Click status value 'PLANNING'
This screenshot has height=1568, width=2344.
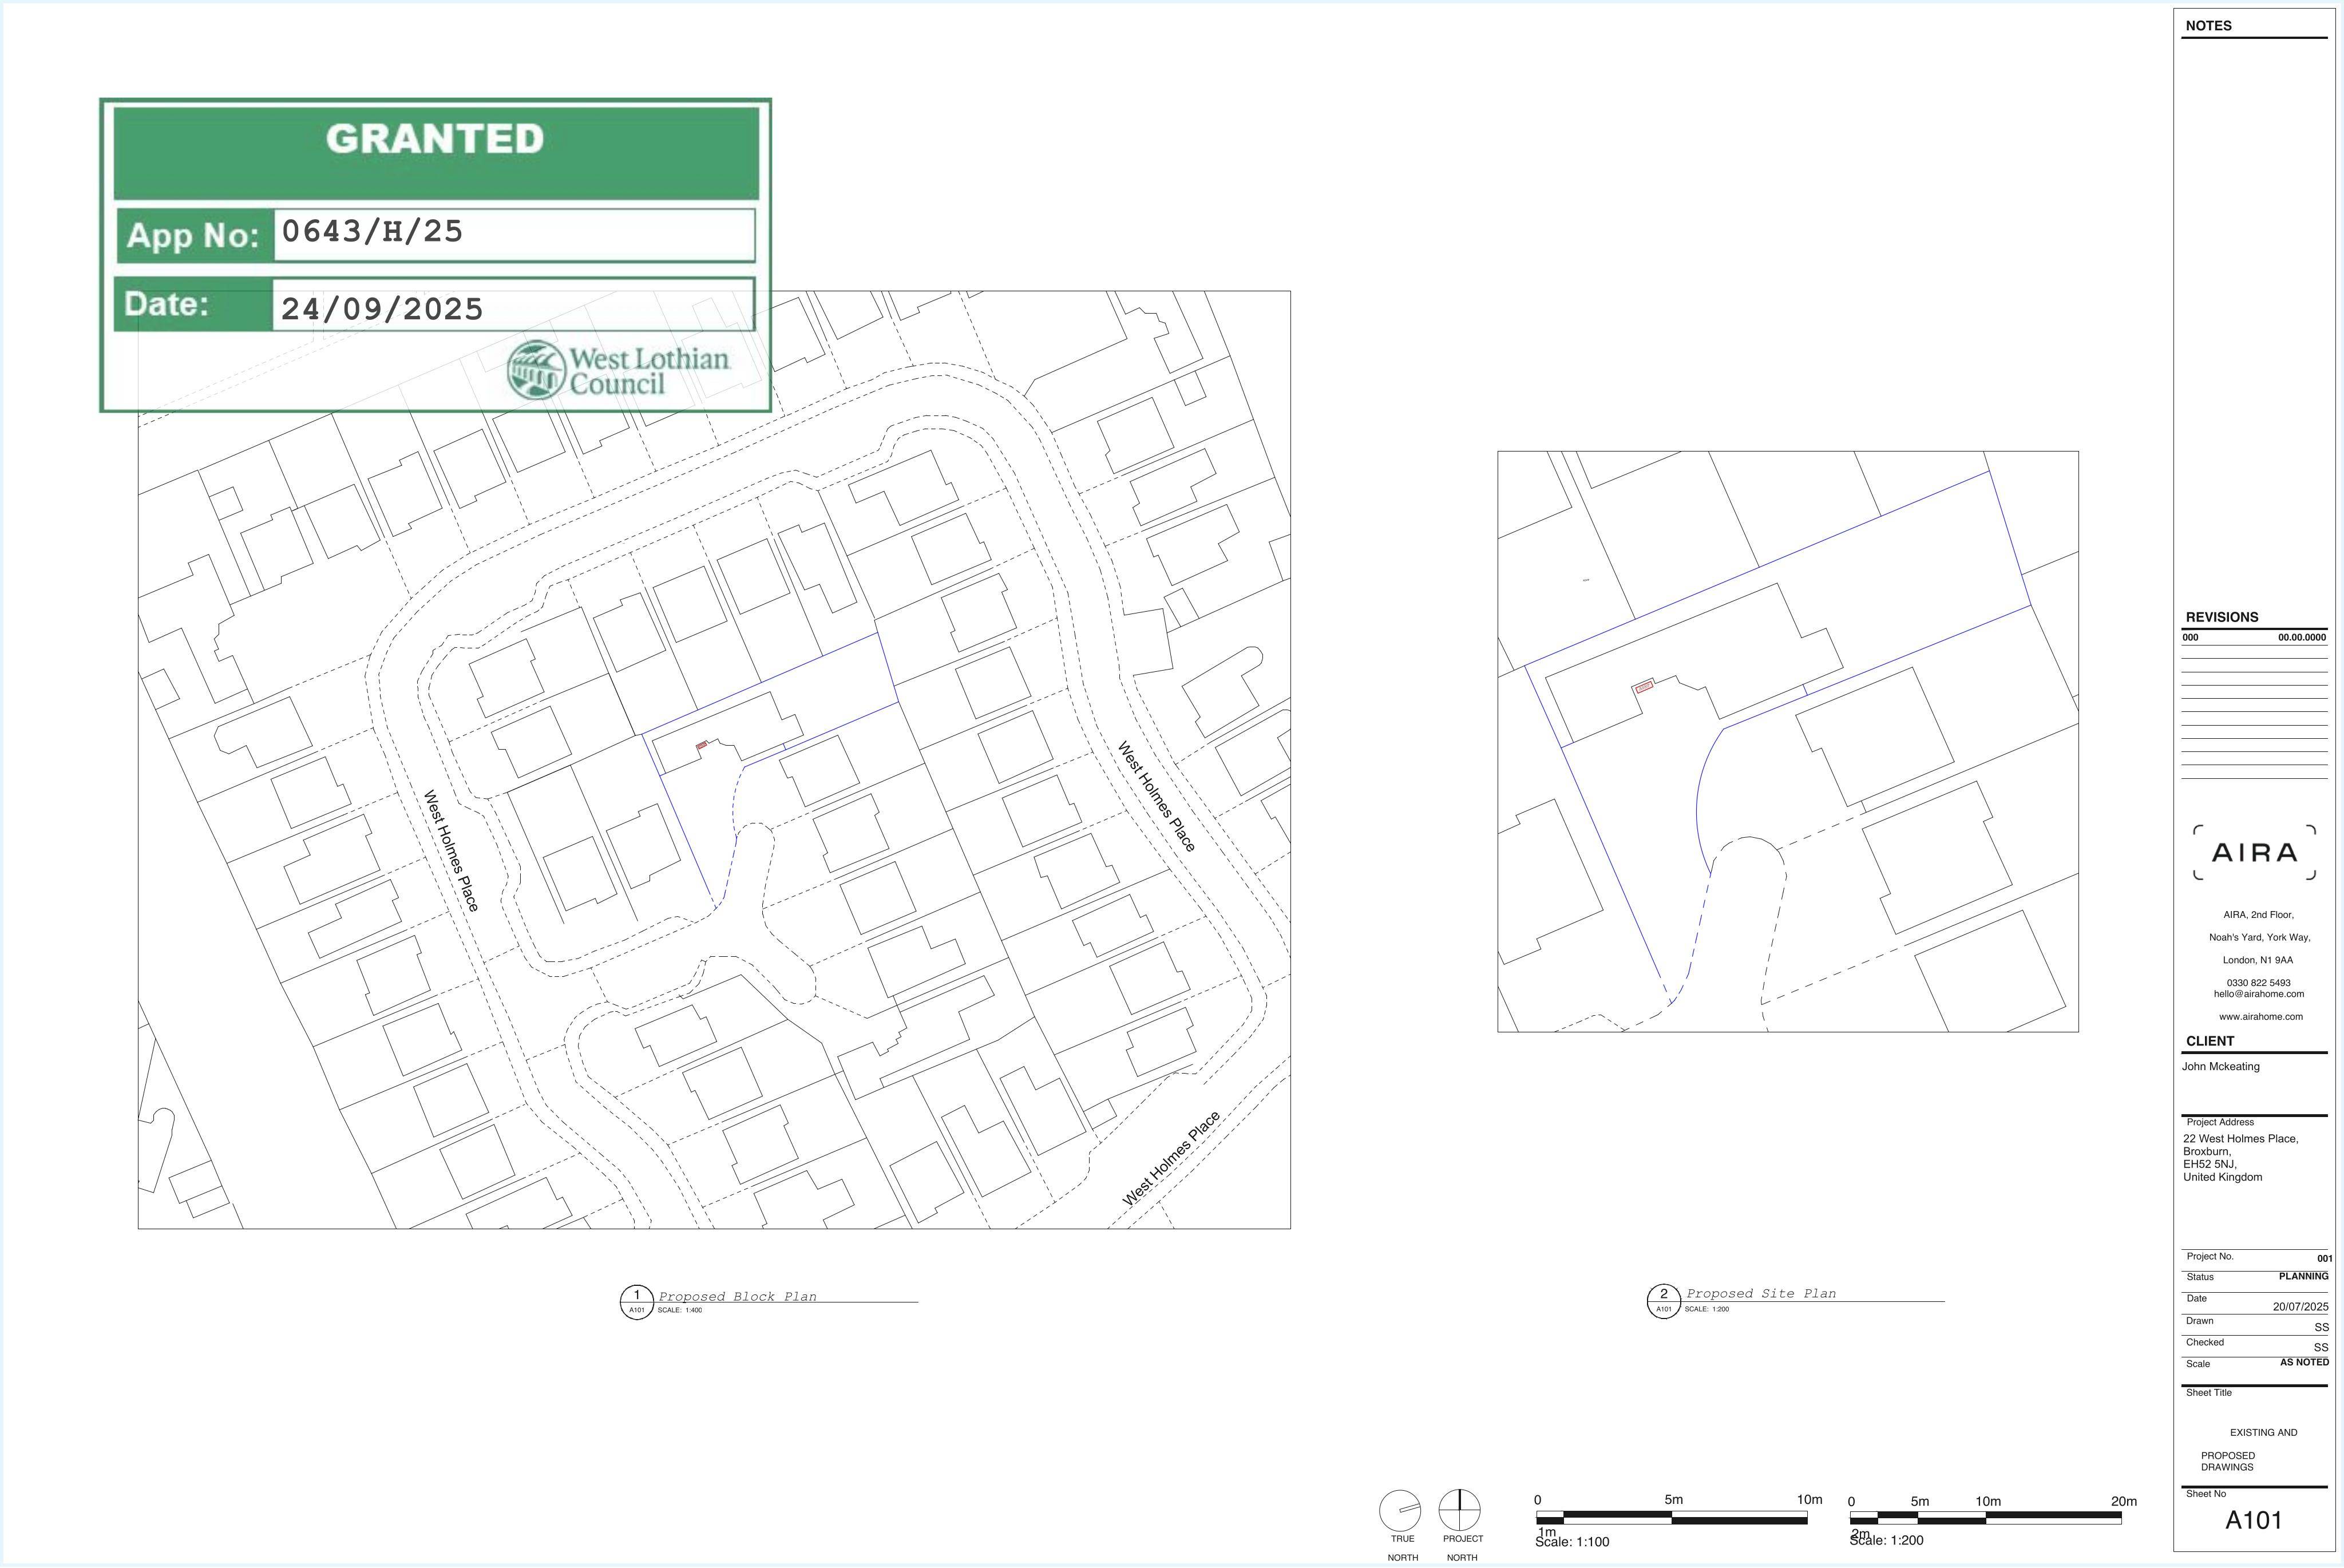pyautogui.click(x=2303, y=1276)
